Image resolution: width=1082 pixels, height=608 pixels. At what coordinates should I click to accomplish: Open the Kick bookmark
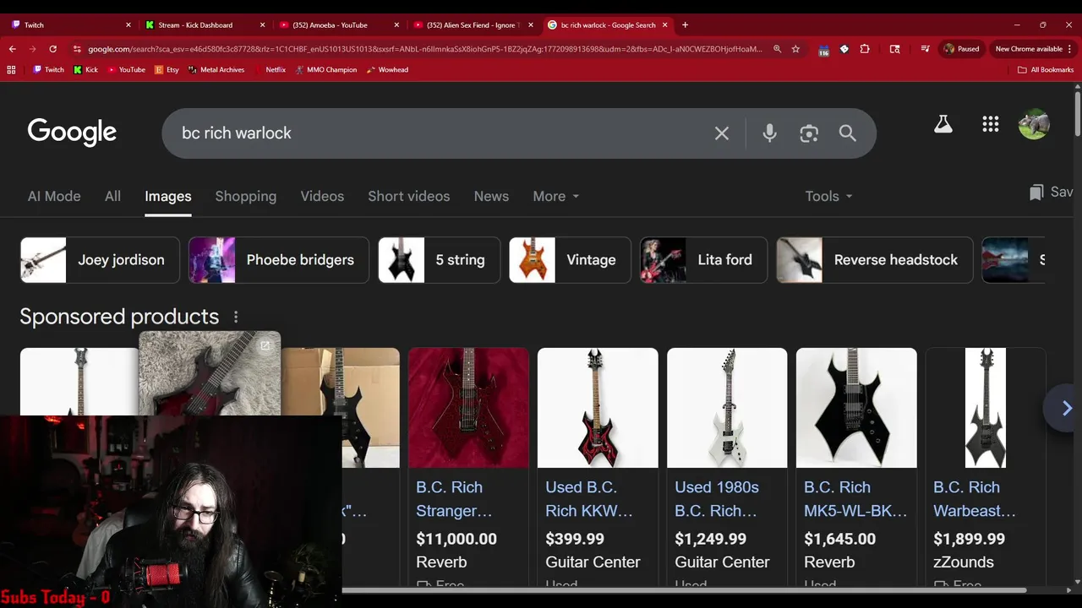tap(85, 70)
